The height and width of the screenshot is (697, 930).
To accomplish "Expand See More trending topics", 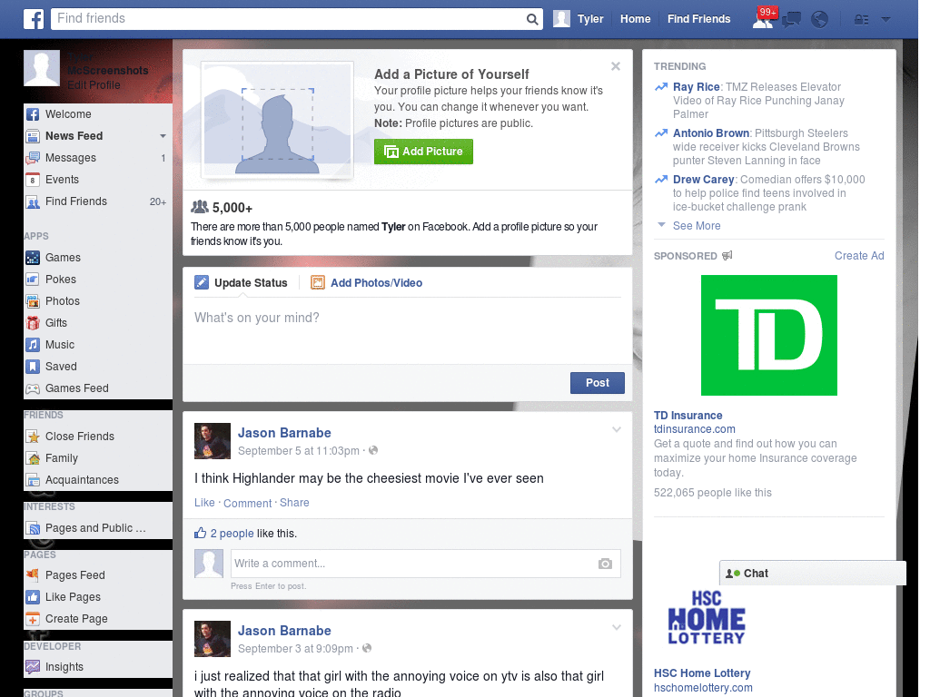I will tap(697, 226).
